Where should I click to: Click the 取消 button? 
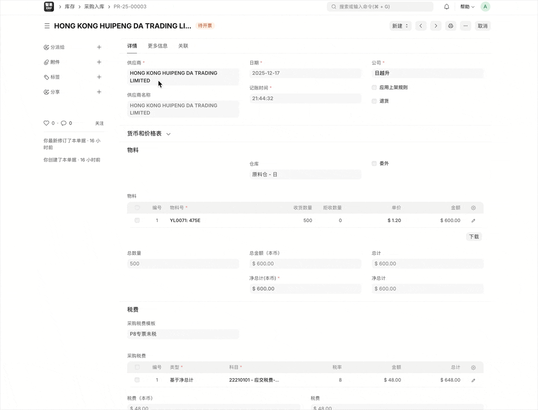(482, 26)
